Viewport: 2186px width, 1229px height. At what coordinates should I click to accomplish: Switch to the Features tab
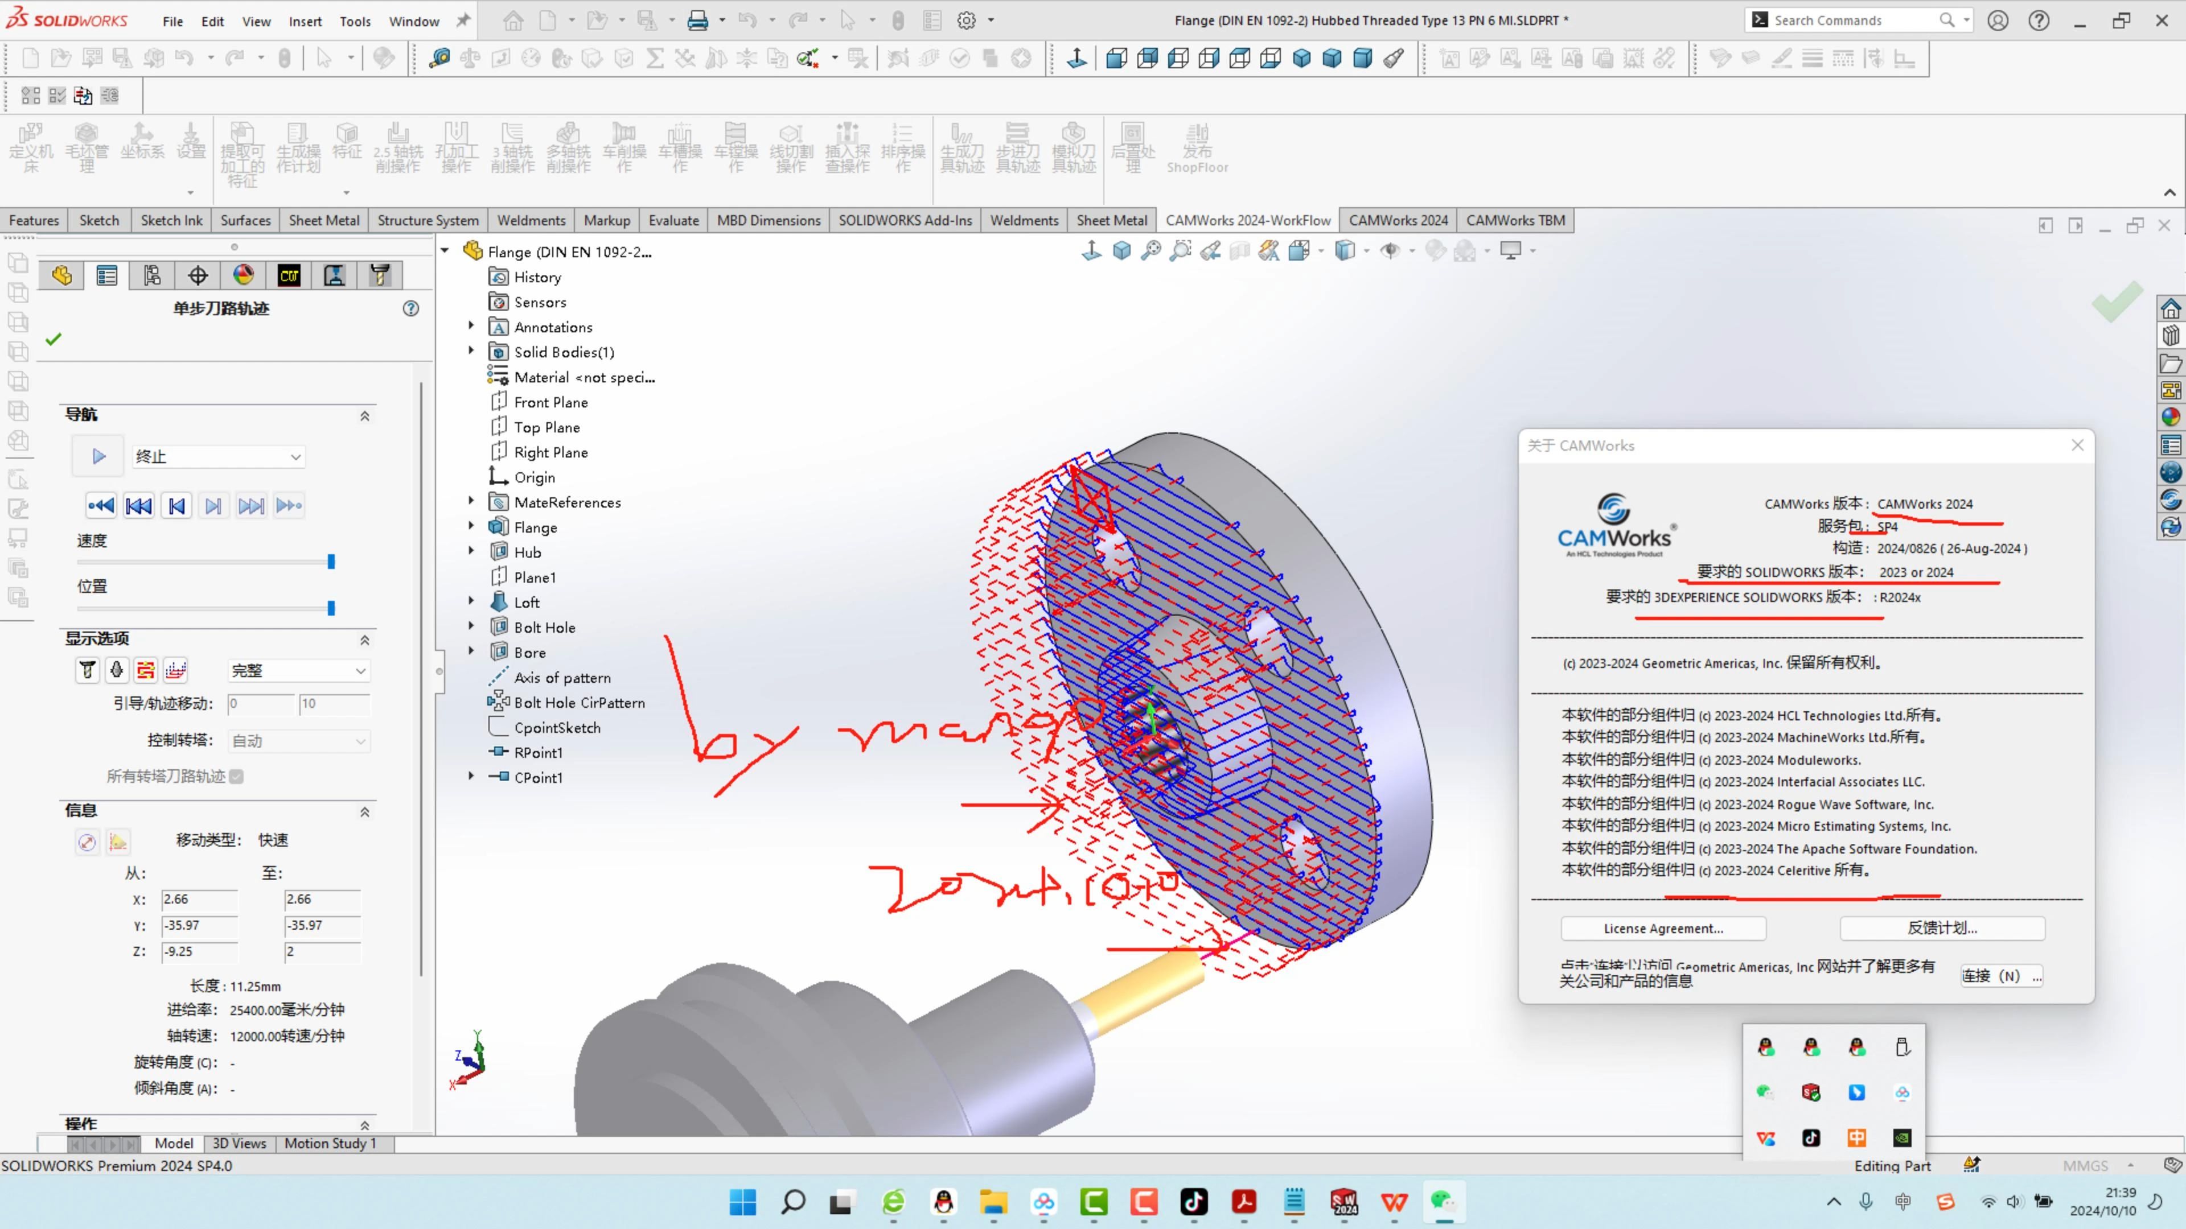pyautogui.click(x=34, y=221)
